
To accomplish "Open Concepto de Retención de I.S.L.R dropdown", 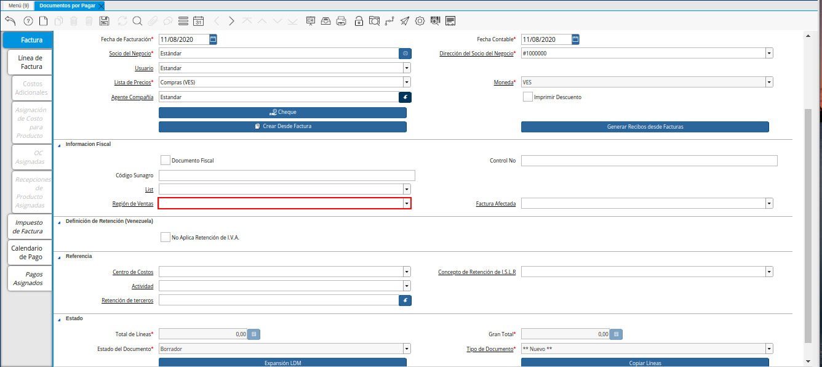I will click(769, 272).
